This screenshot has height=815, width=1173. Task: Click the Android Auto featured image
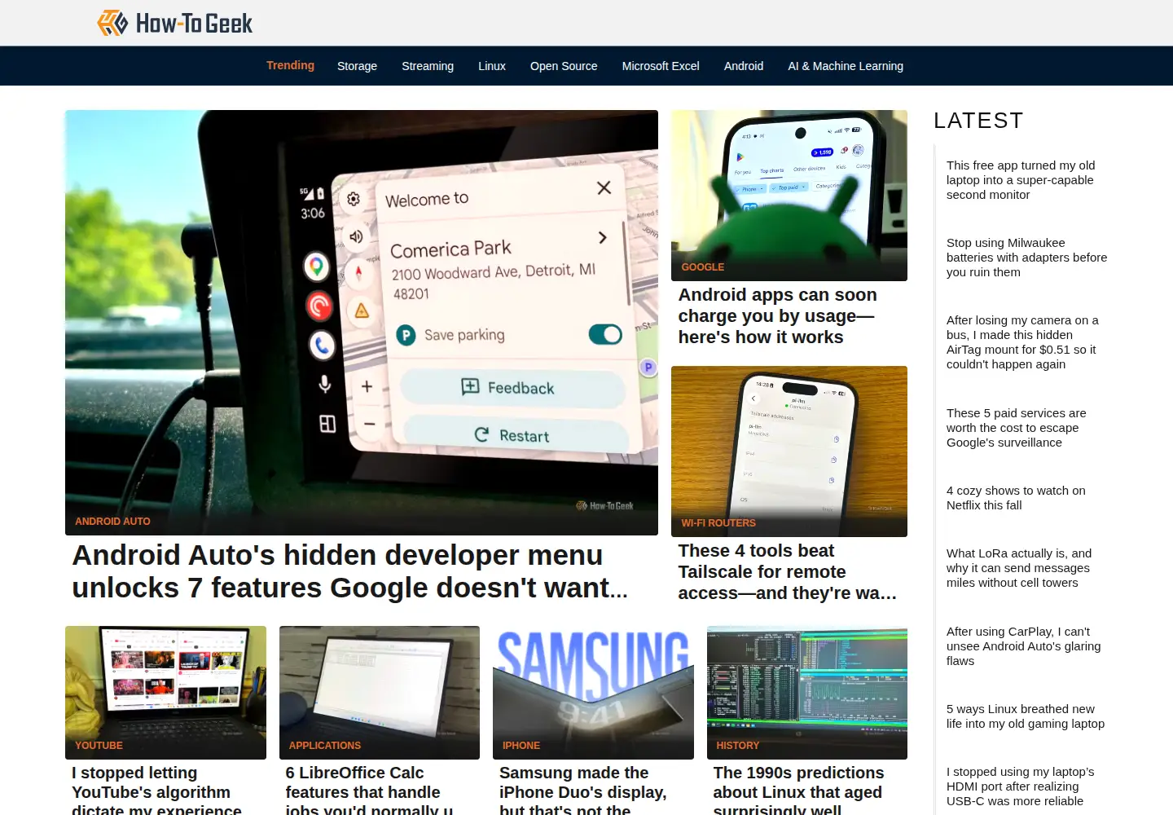[x=362, y=322]
